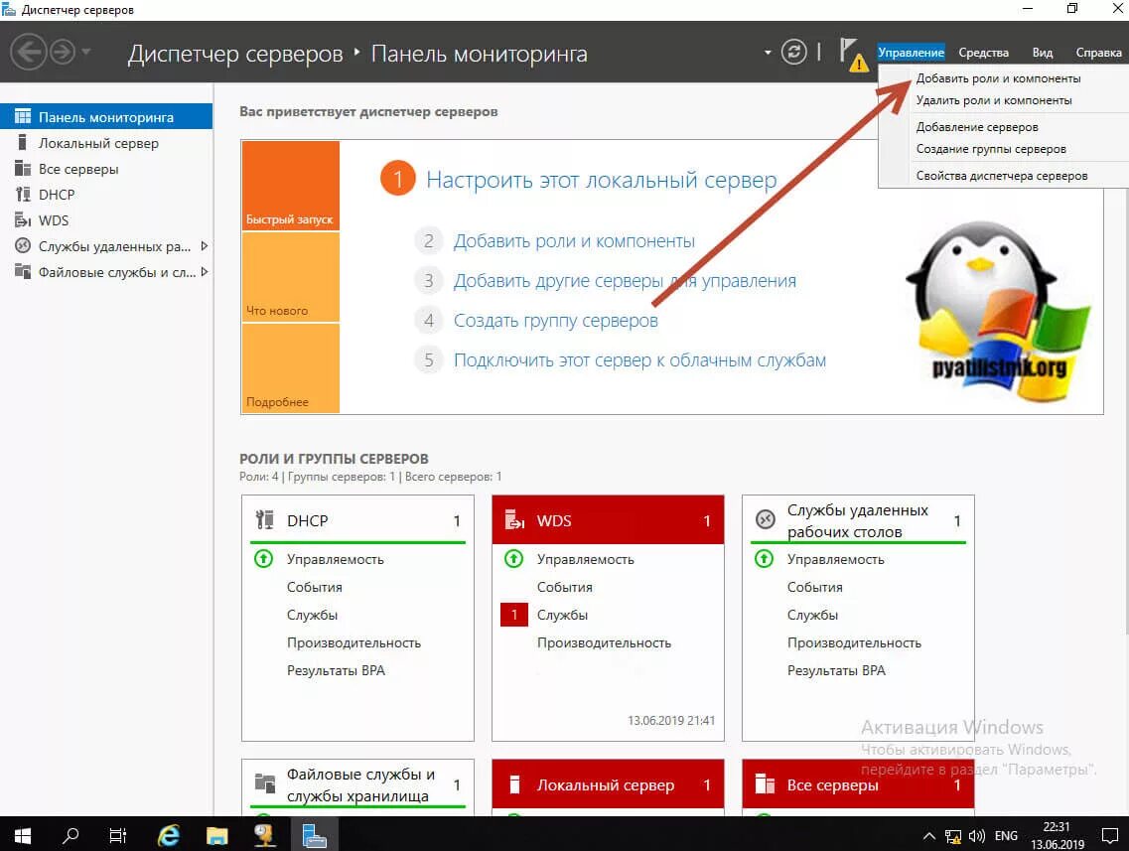Open Службы in DHCP tile

(x=312, y=615)
